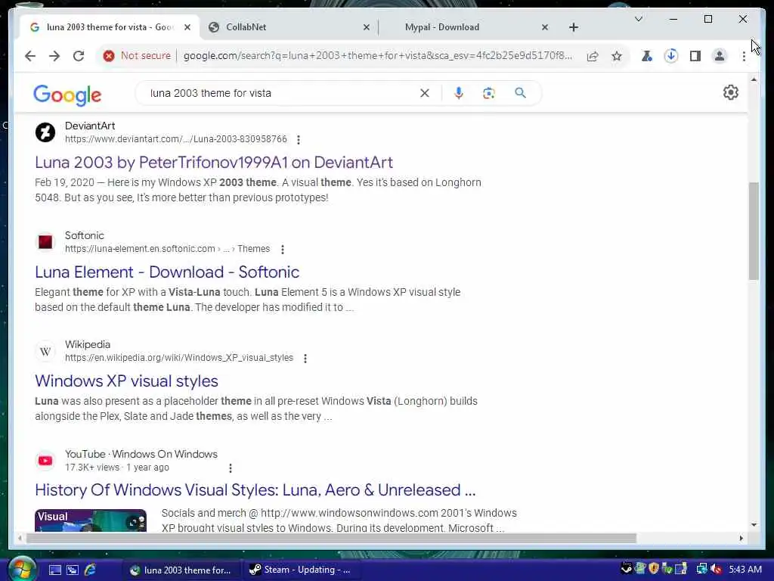The image size is (774, 581).
Task: Click Switch between windows quick launch icon
Action: [x=73, y=570]
